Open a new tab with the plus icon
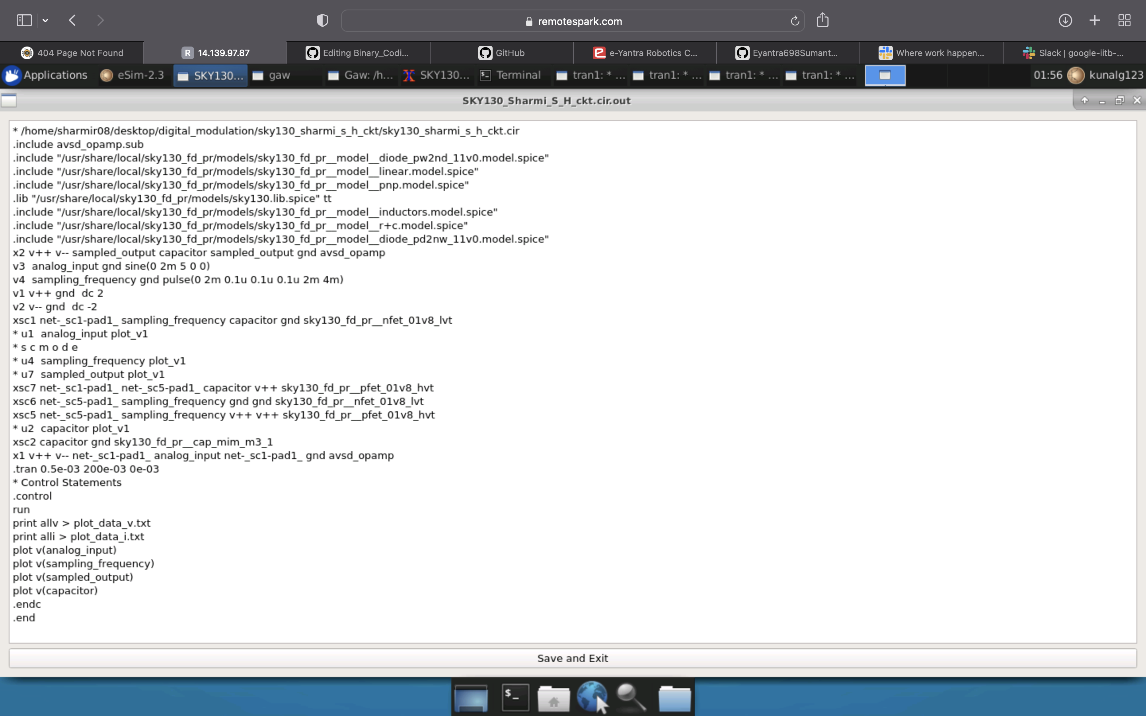Viewport: 1146px width, 716px height. point(1095,20)
